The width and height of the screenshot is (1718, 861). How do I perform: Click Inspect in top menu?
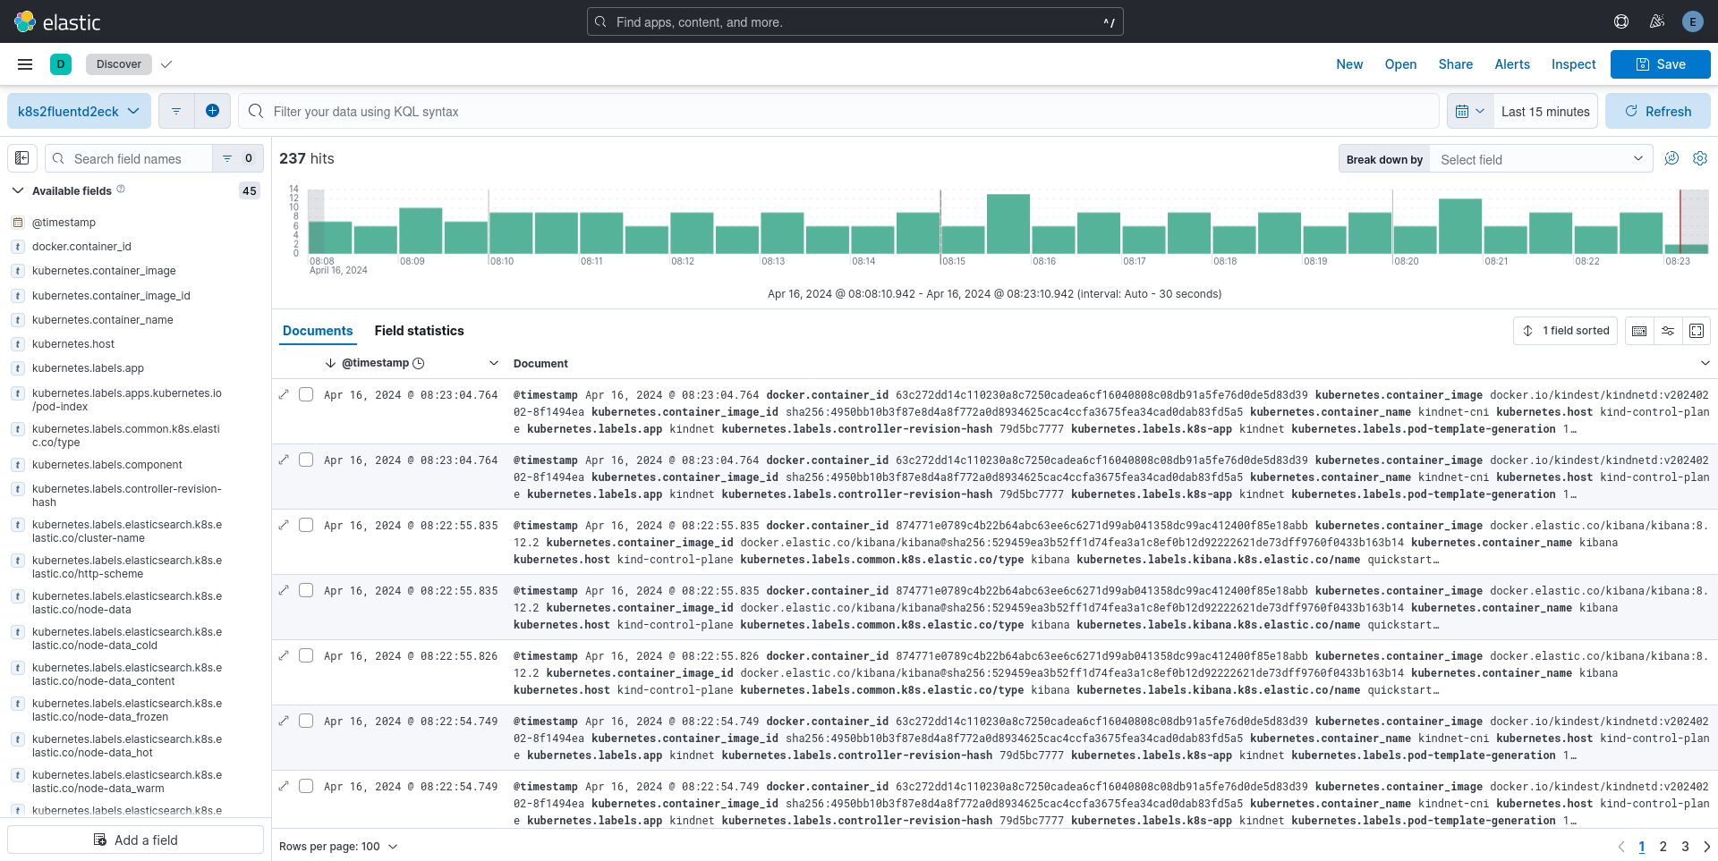click(x=1573, y=64)
